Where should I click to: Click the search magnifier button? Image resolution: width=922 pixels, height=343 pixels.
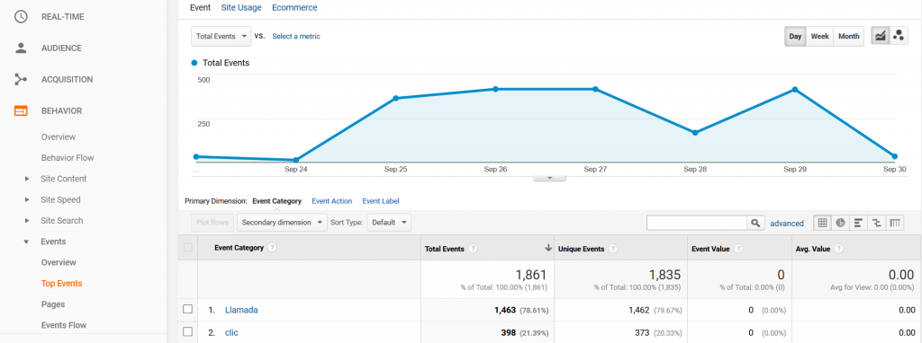[x=755, y=223]
